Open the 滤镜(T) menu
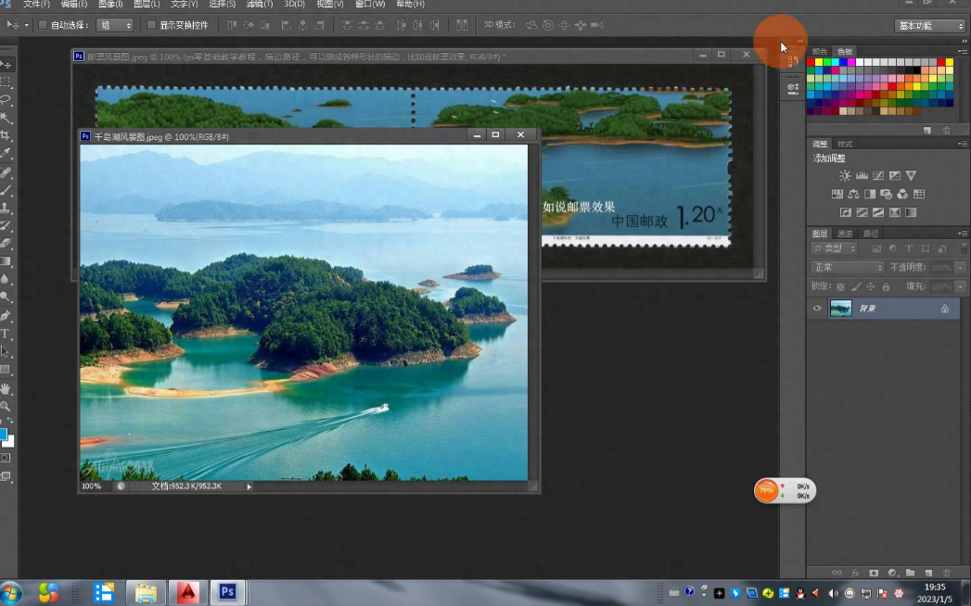 pos(260,5)
